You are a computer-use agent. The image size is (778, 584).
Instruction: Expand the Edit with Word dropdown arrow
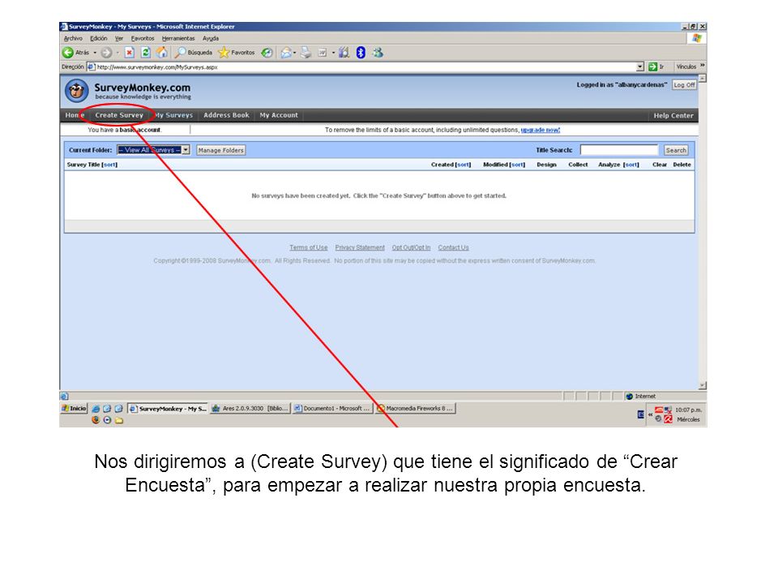[333, 53]
